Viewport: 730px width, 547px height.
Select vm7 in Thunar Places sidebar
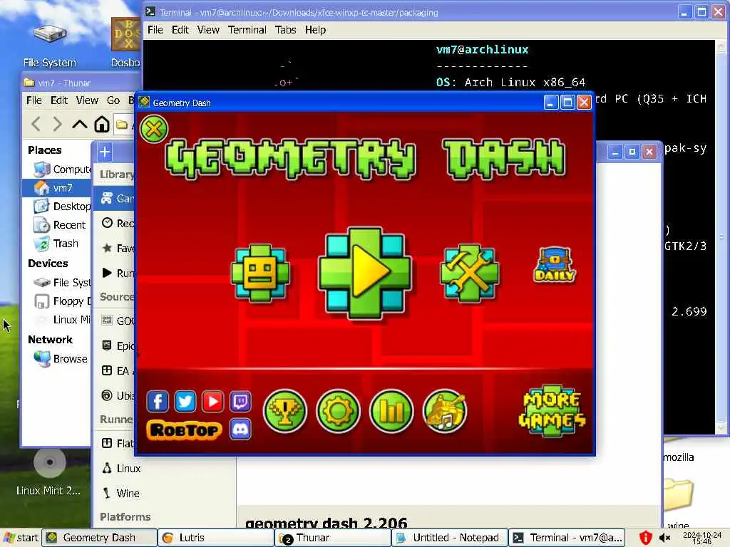(x=57, y=188)
